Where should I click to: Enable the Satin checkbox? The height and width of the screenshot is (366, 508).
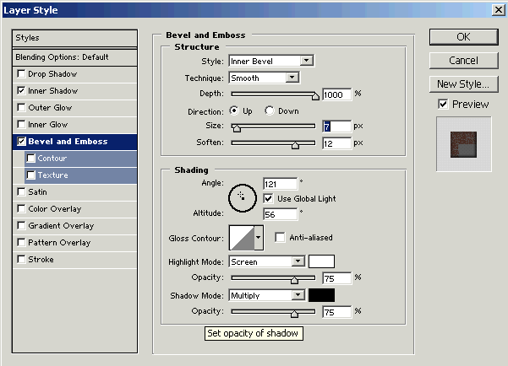point(21,191)
